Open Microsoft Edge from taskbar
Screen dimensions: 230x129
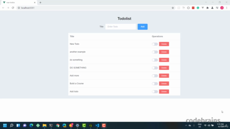coord(31,125)
